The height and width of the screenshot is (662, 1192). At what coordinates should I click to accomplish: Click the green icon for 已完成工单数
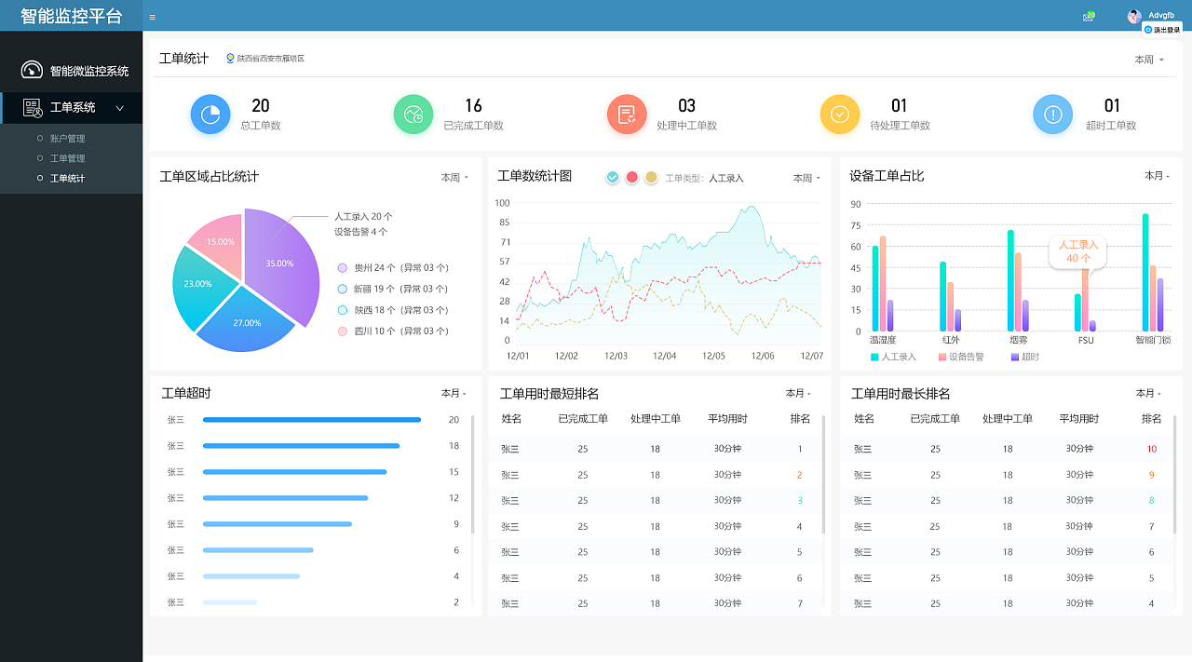413,115
